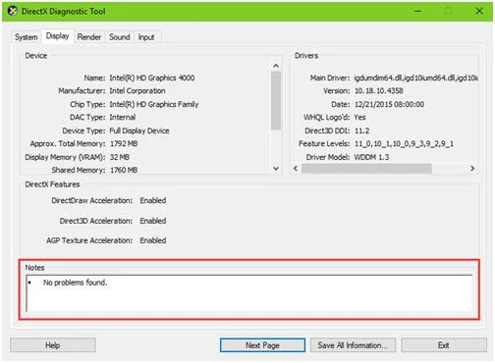Select device type 'Full Display Device'

click(x=139, y=130)
